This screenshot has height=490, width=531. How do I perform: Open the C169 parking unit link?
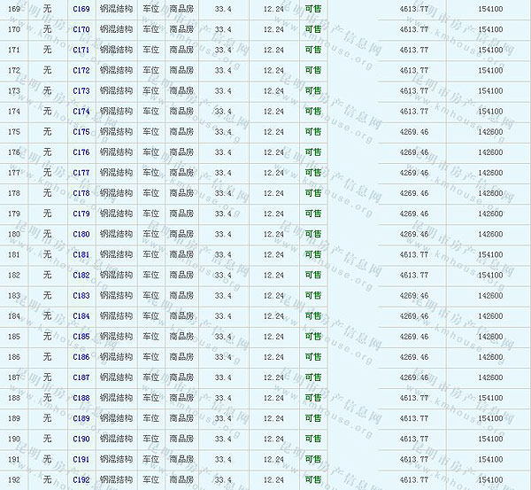tap(81, 9)
